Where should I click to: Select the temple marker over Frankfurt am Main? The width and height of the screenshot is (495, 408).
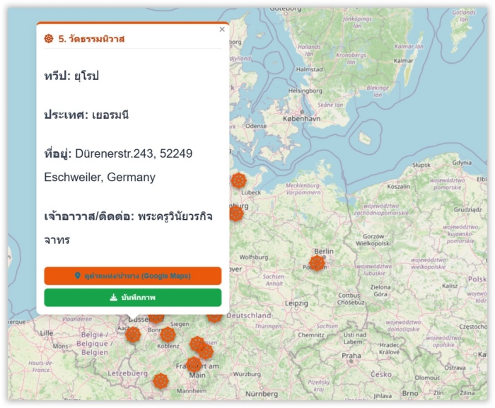[194, 364]
